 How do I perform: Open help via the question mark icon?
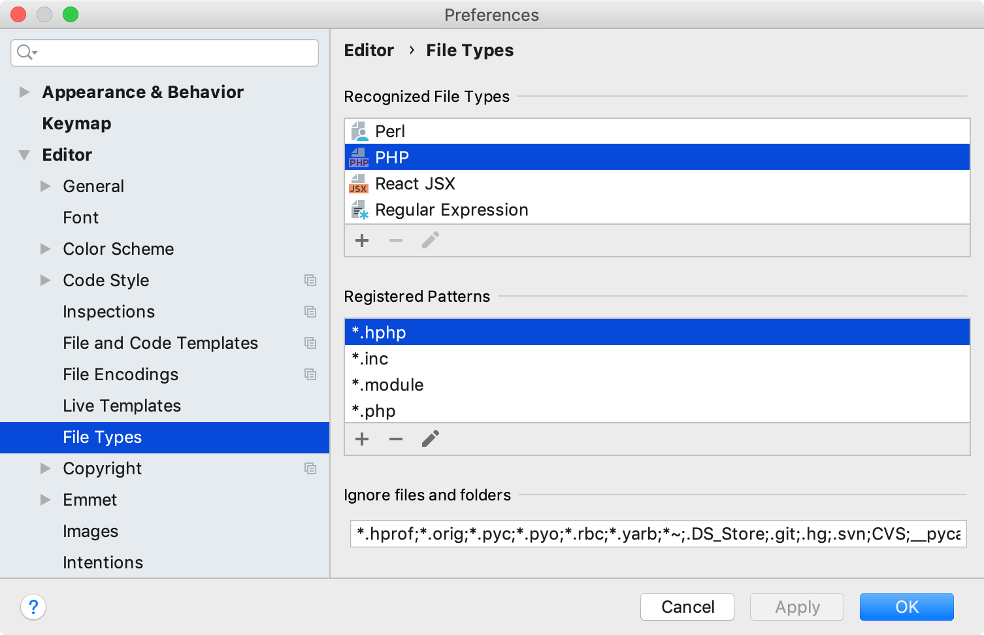[x=33, y=607]
